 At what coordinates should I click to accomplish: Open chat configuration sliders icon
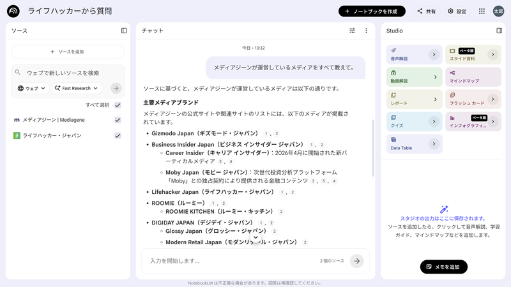pos(353,31)
